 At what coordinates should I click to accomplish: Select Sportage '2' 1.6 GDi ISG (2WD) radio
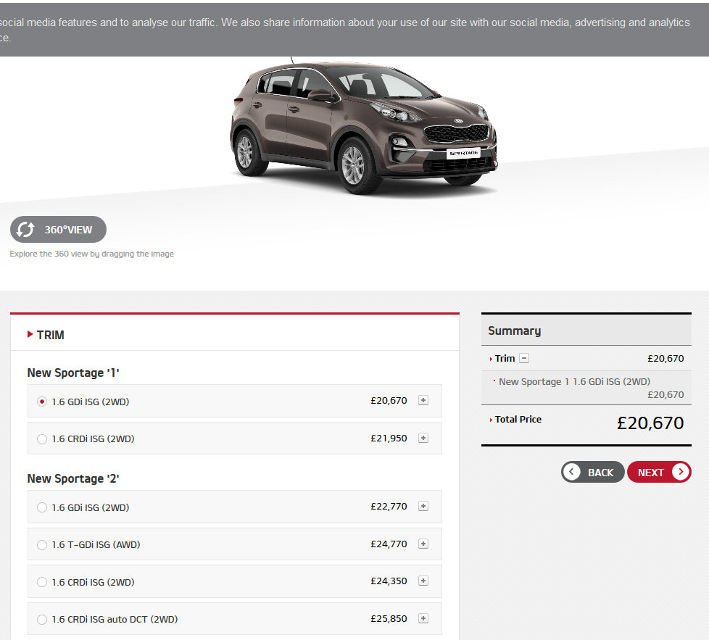pos(42,507)
